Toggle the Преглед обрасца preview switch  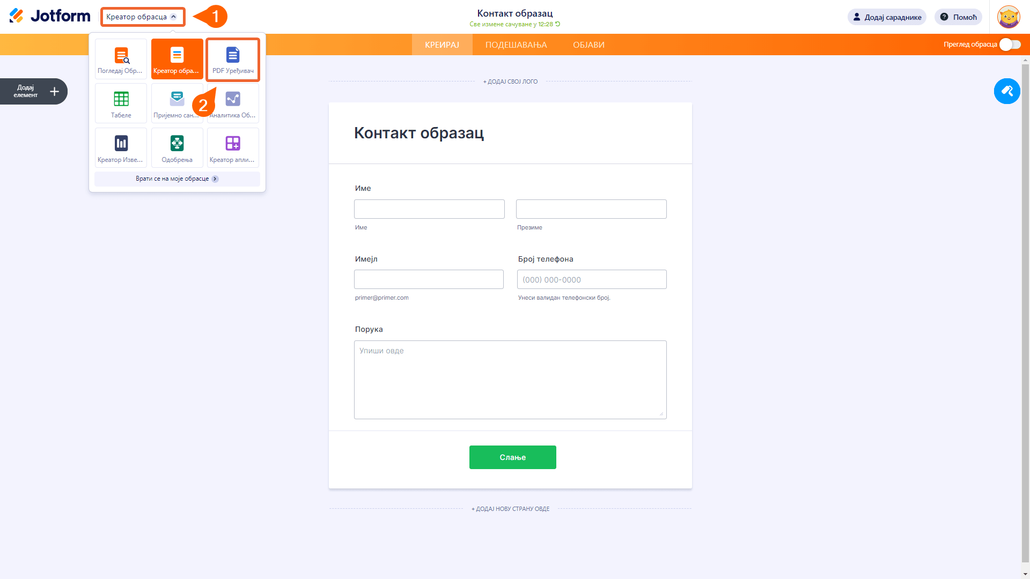coord(1010,44)
